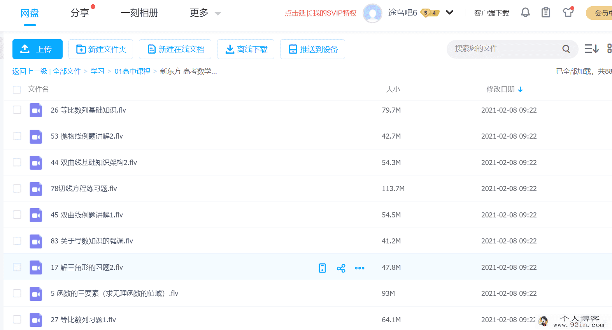The width and height of the screenshot is (612, 330).
Task: Check the box for 17 解三角形的习题2.flv
Action: point(17,267)
